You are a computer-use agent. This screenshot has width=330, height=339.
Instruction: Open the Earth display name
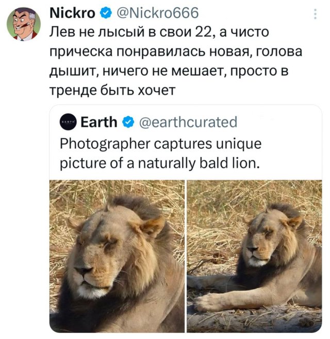99,122
